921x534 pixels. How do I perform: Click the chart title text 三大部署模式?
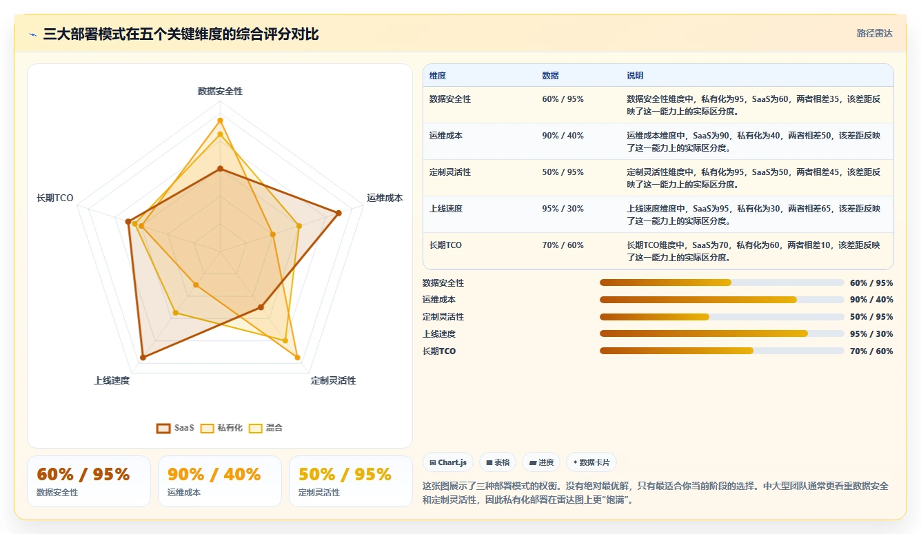coord(83,34)
